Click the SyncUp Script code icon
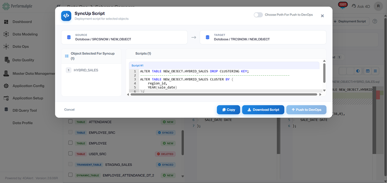 66,16
